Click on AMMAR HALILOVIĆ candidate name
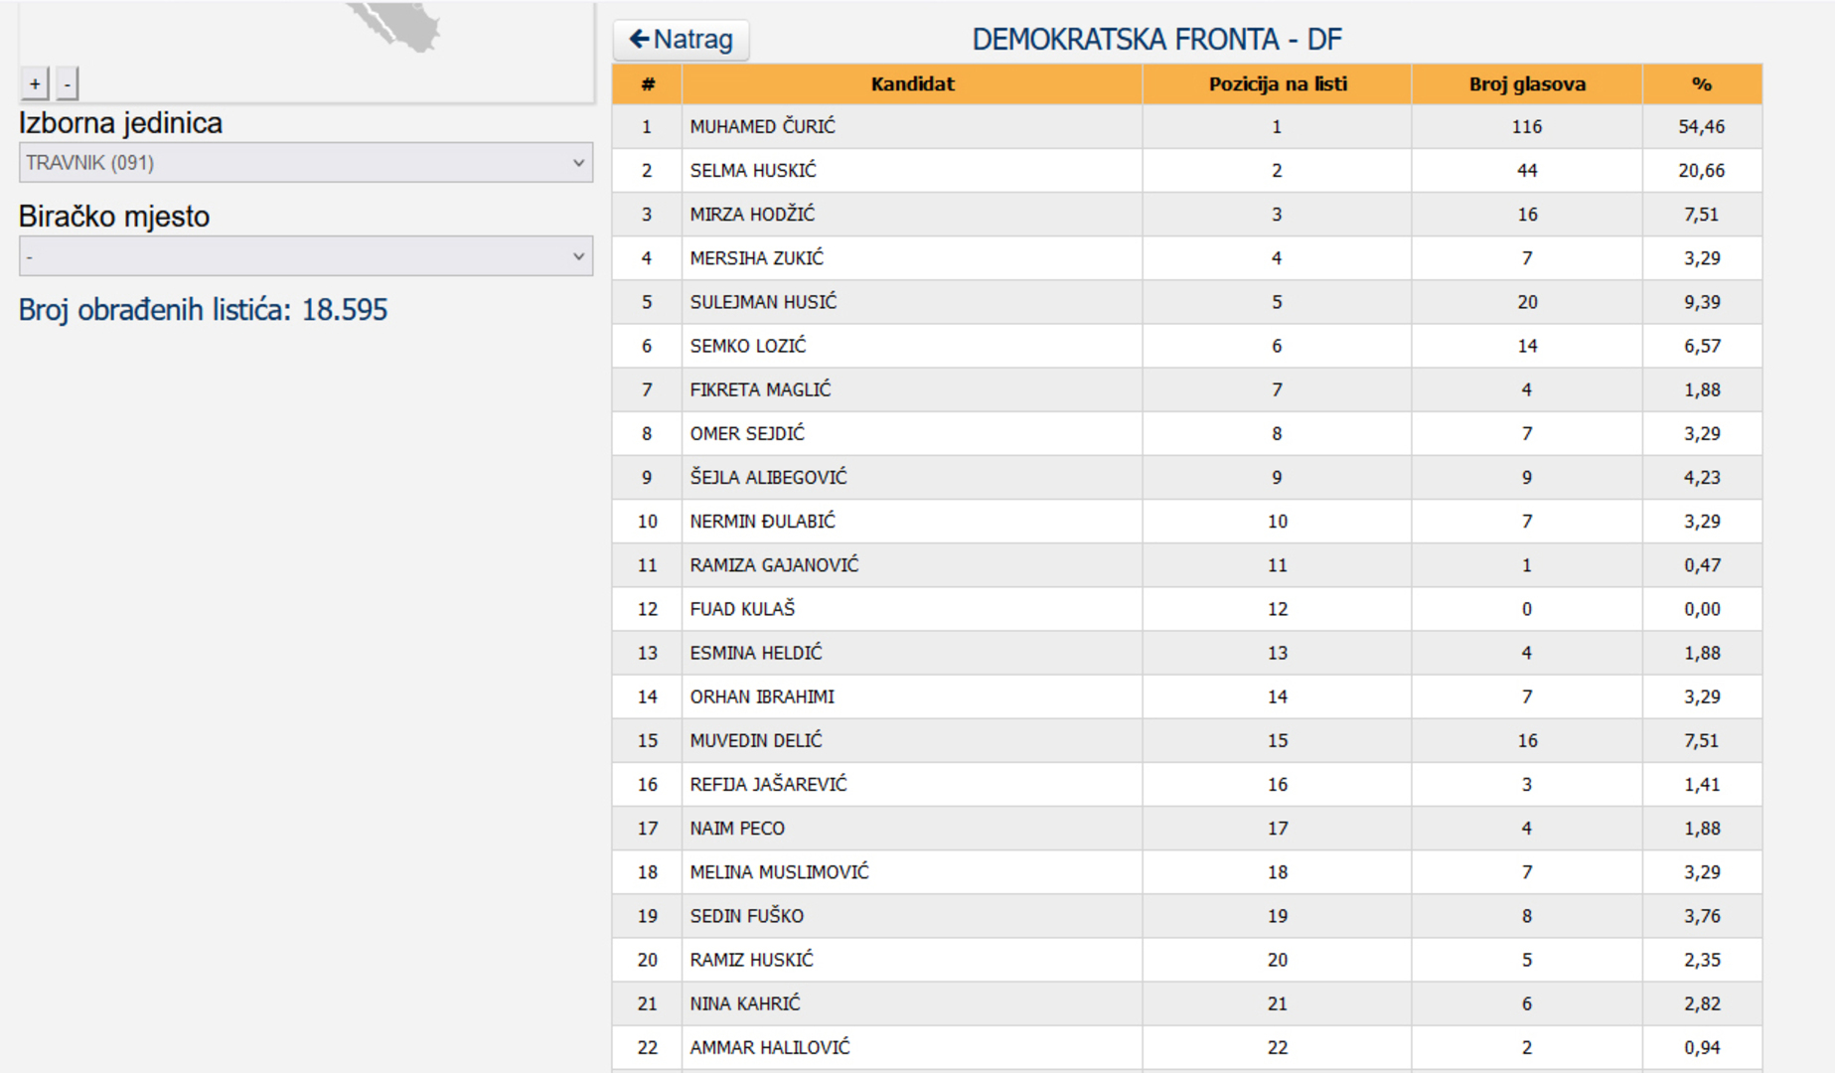The height and width of the screenshot is (1073, 1835). click(x=770, y=1047)
